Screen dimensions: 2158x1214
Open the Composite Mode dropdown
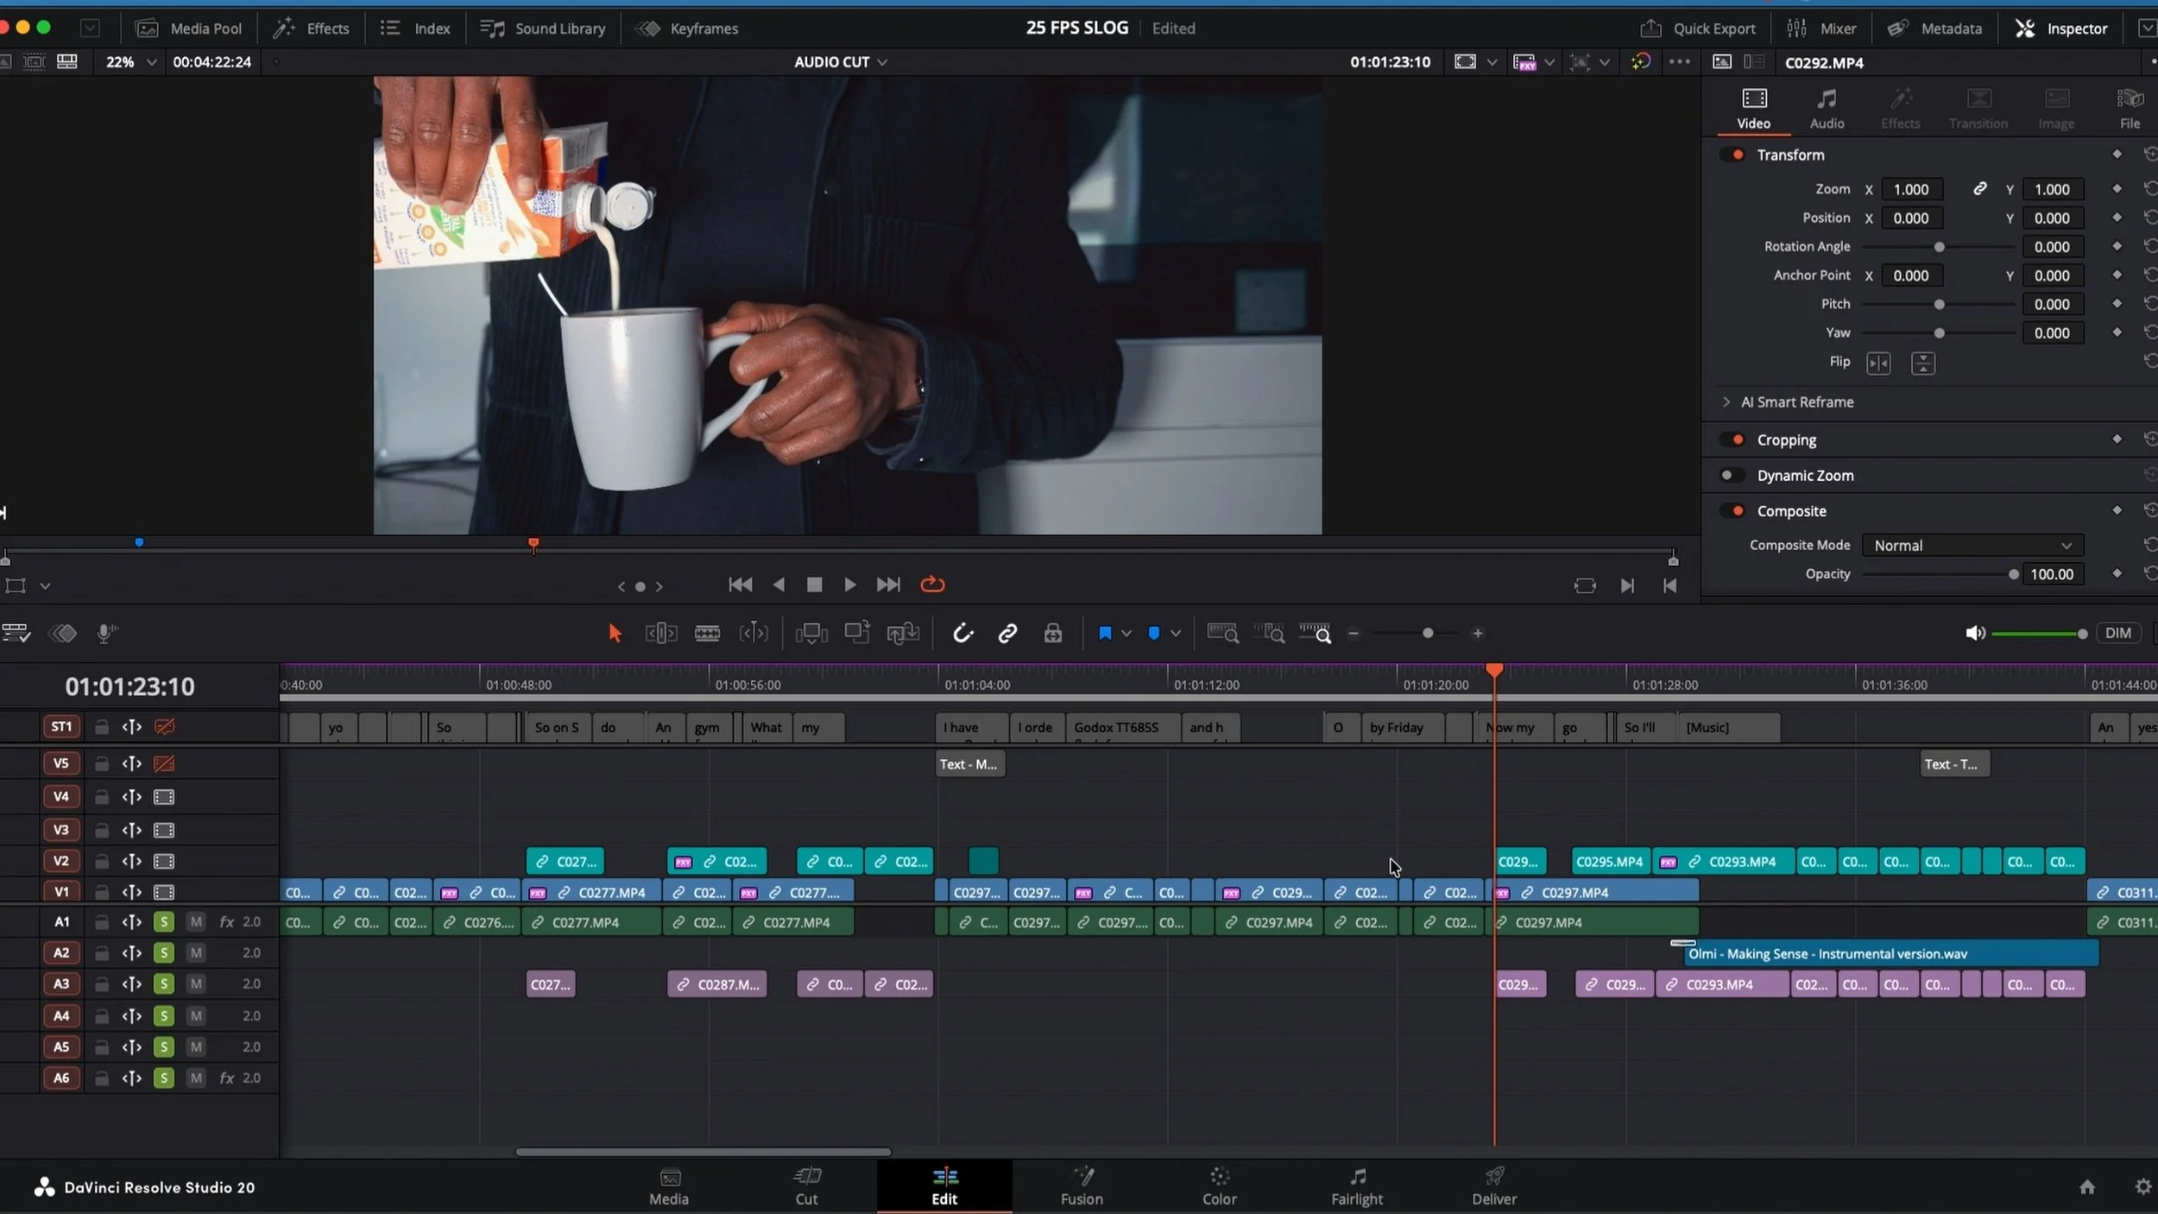pos(1971,545)
